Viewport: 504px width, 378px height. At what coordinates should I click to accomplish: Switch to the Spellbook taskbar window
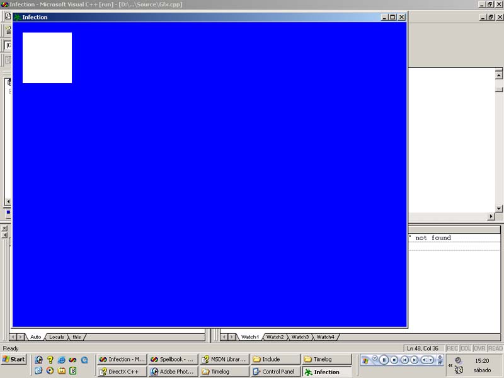click(x=173, y=359)
